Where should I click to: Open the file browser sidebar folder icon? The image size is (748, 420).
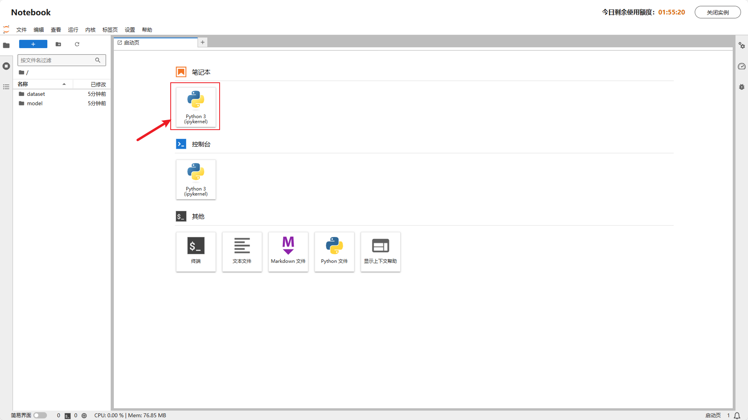6,45
